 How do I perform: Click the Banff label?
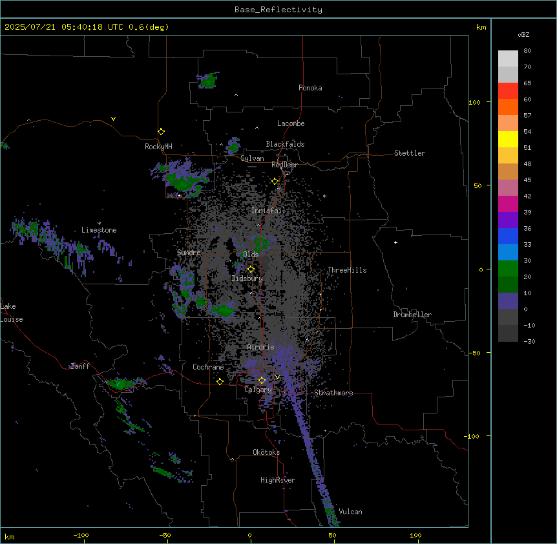pyautogui.click(x=80, y=366)
